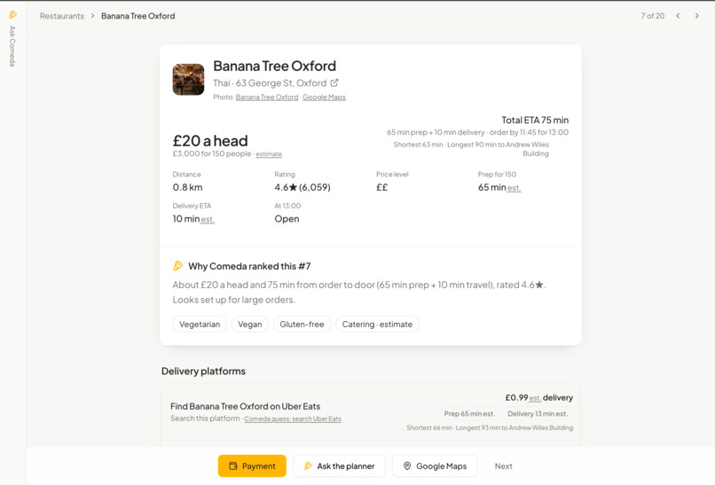Click the '0.8 km' distance value
The width and height of the screenshot is (715, 485).
[187, 187]
